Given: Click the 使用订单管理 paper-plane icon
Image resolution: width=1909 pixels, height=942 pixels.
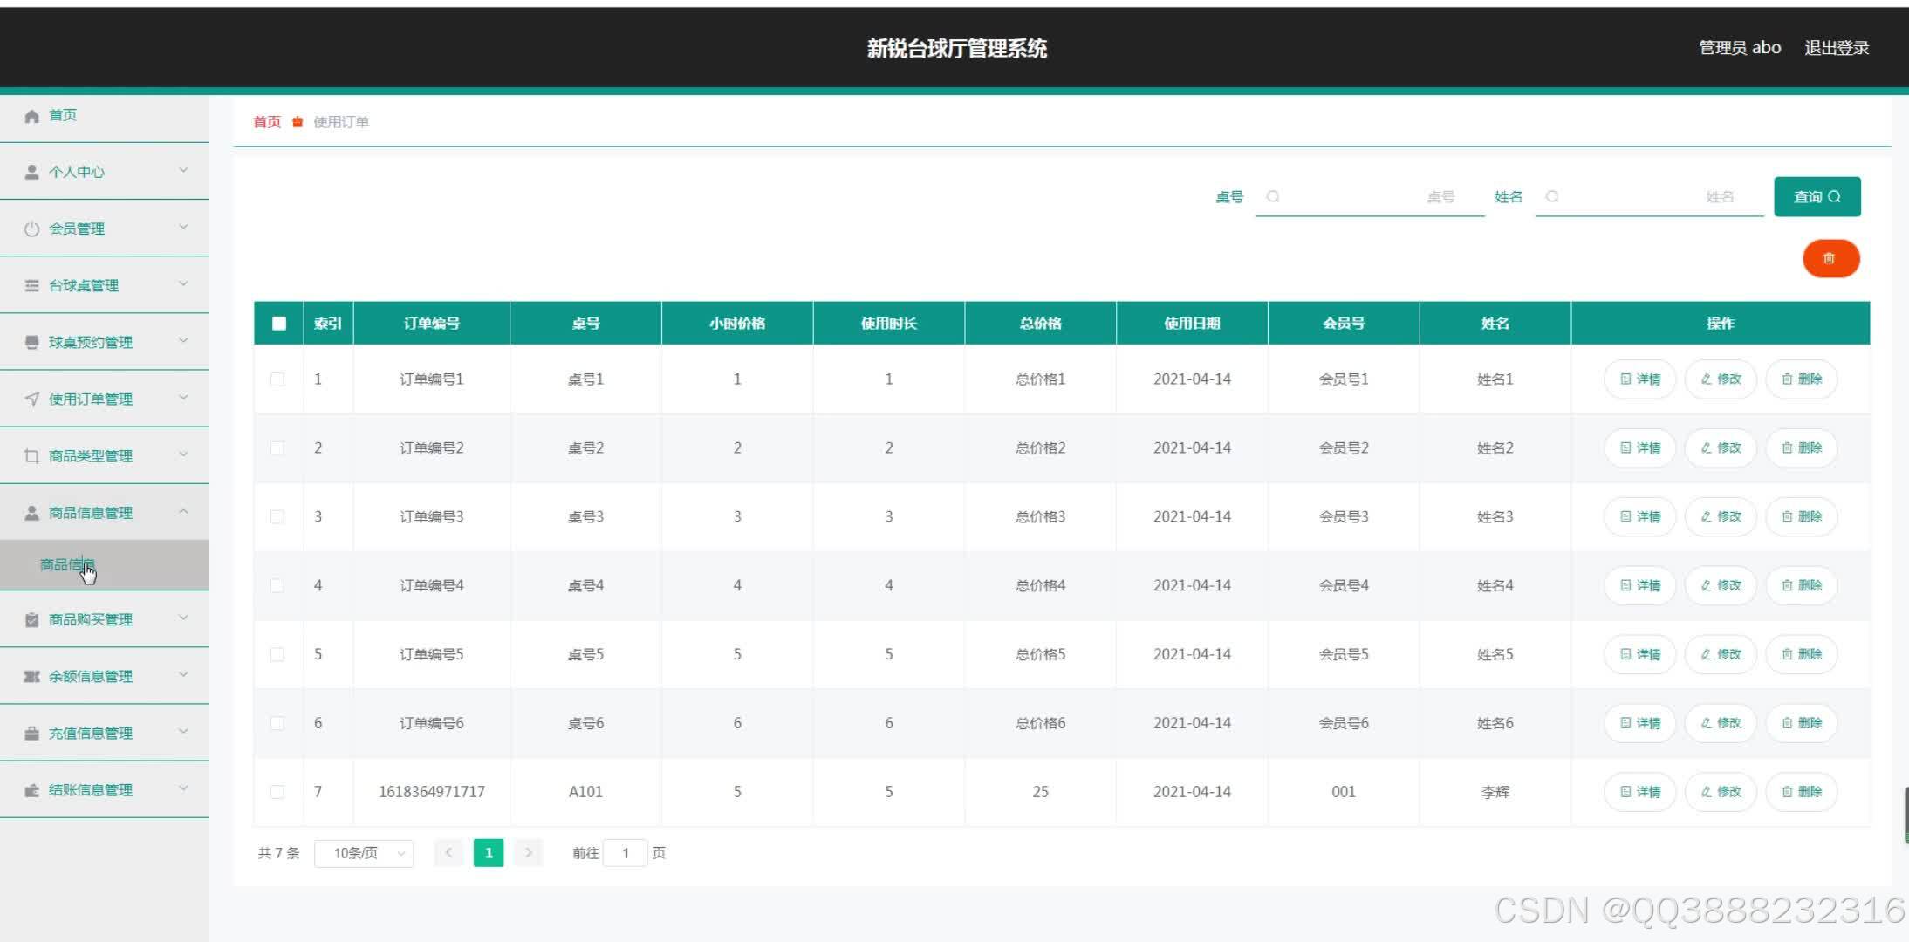Looking at the screenshot, I should tap(31, 398).
